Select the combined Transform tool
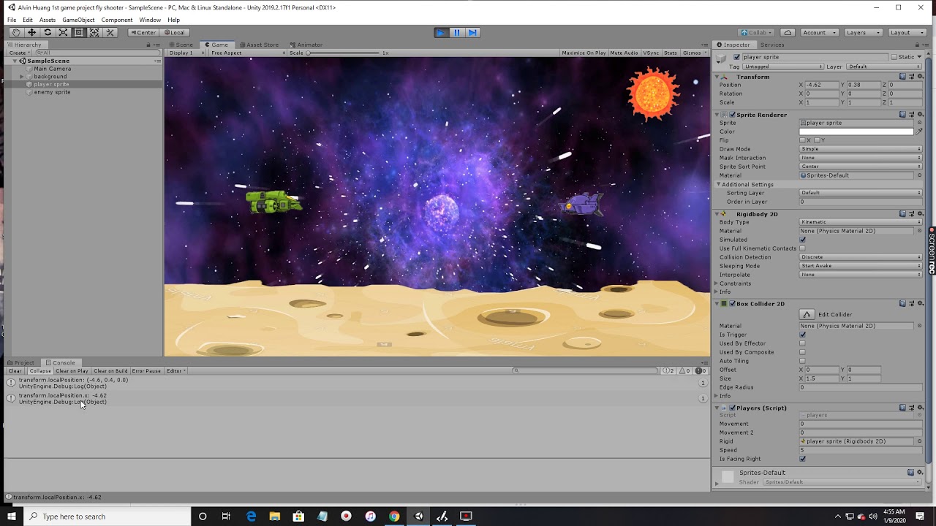 [x=94, y=32]
